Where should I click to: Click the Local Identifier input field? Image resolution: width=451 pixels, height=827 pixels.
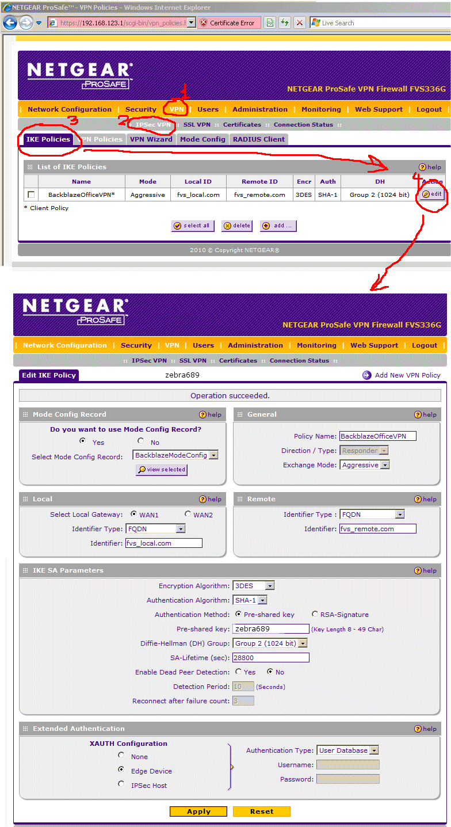[164, 543]
